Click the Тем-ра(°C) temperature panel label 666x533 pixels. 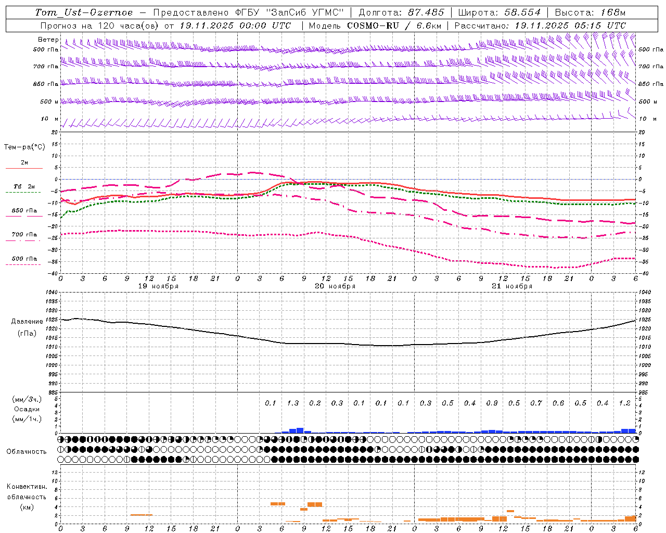24,147
